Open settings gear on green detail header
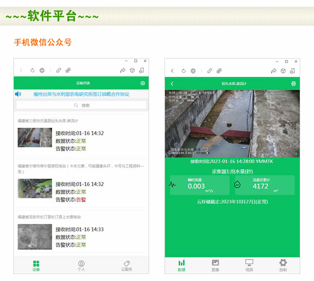 pyautogui.click(x=293, y=84)
